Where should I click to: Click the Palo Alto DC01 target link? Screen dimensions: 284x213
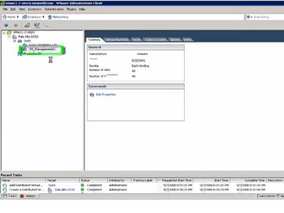(64, 189)
